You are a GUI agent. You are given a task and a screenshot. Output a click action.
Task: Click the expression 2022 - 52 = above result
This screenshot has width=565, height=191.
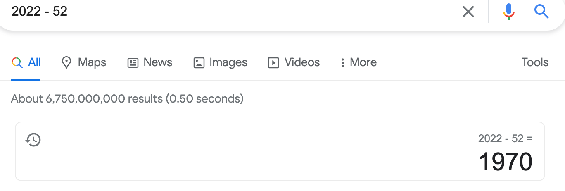pyautogui.click(x=506, y=139)
